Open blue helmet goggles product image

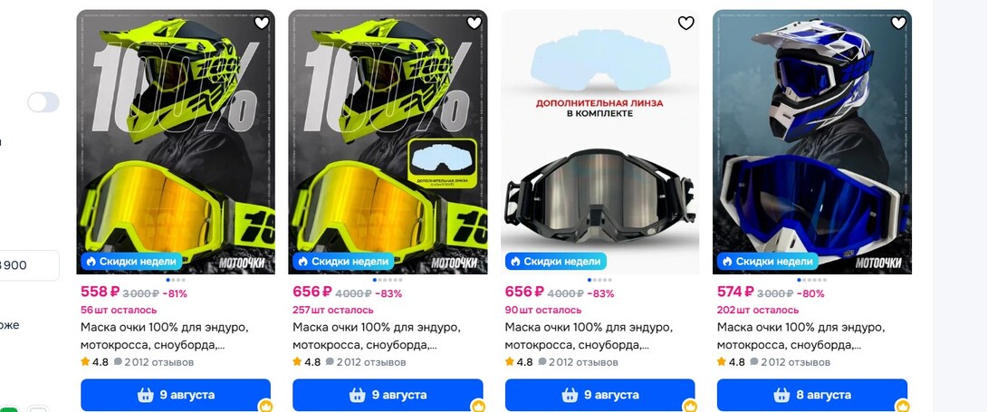(x=812, y=141)
